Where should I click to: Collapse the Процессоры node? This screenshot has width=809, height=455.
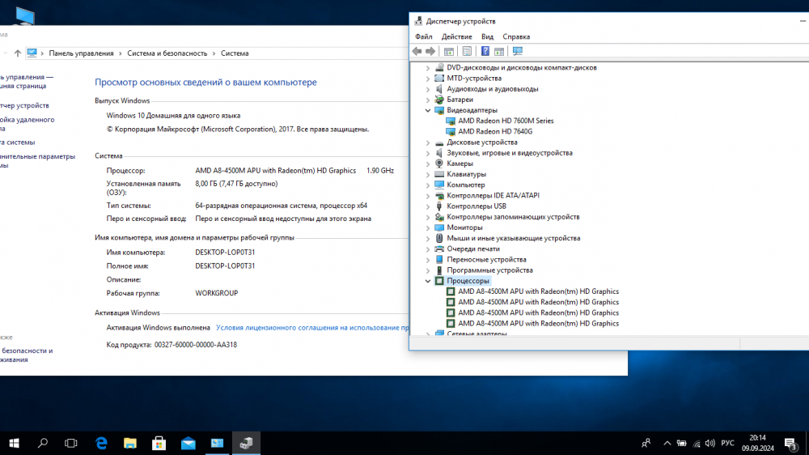[x=428, y=281]
